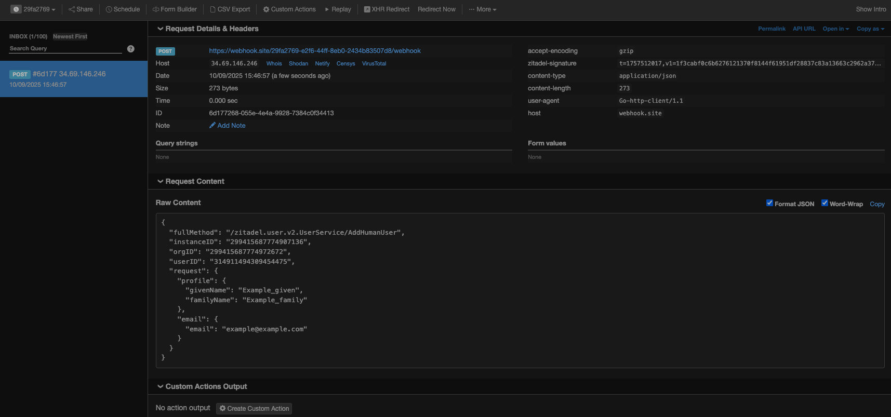The width and height of the screenshot is (891, 417).
Task: Open the Copy as dropdown
Action: 870,29
